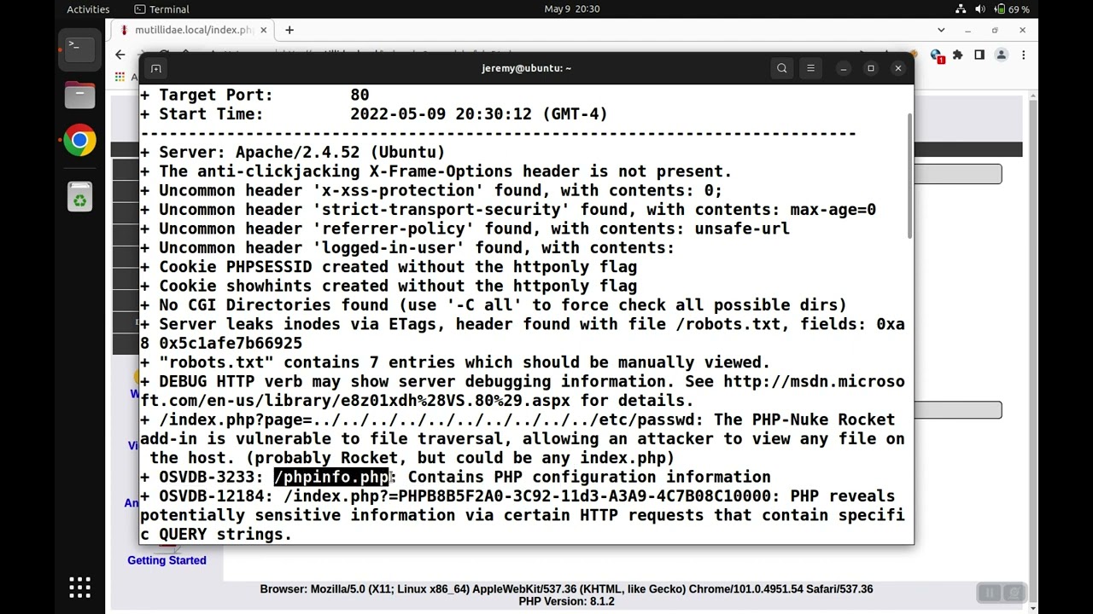Click the 'Server: Apache/2.4.52 (Ubuntu)' line
Image resolution: width=1093 pixels, height=614 pixels.
point(293,152)
